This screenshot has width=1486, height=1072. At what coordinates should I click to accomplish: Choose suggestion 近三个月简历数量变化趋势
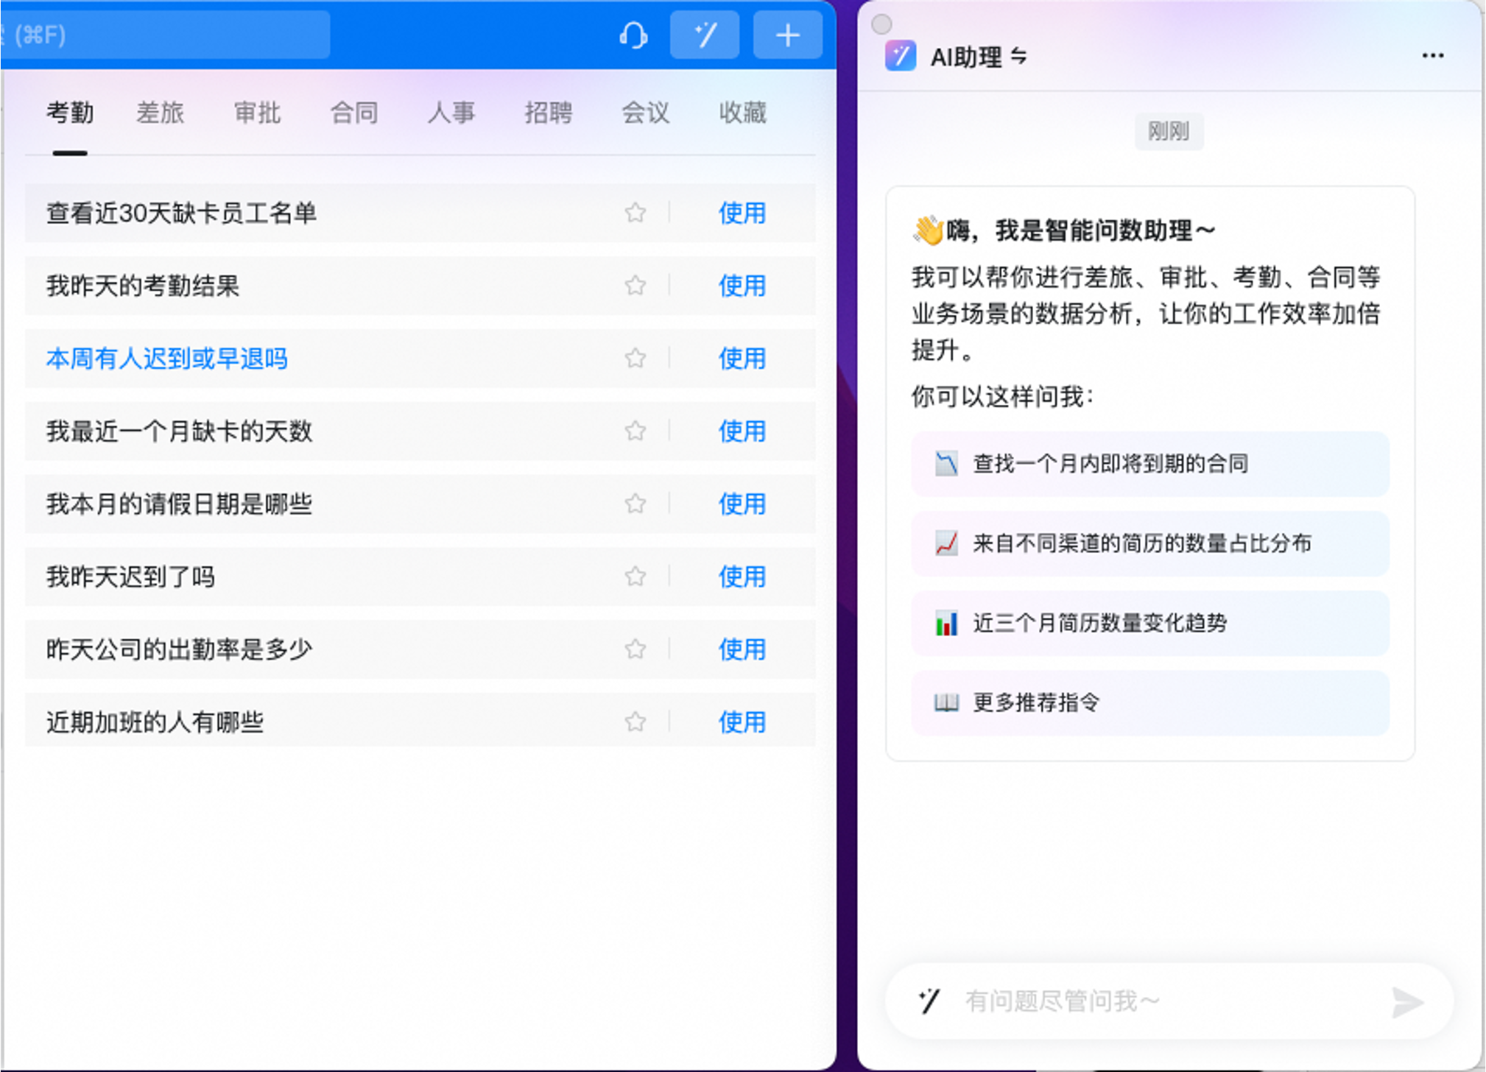(x=1150, y=623)
